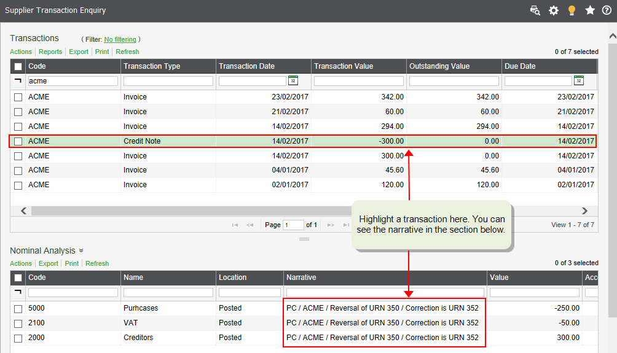This screenshot has height=353, width=617.
Task: Click Nominal Analysis Name filter field
Action: click(168, 292)
